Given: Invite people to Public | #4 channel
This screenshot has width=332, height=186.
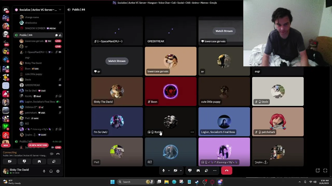Looking at the screenshot, I should pos(60,35).
